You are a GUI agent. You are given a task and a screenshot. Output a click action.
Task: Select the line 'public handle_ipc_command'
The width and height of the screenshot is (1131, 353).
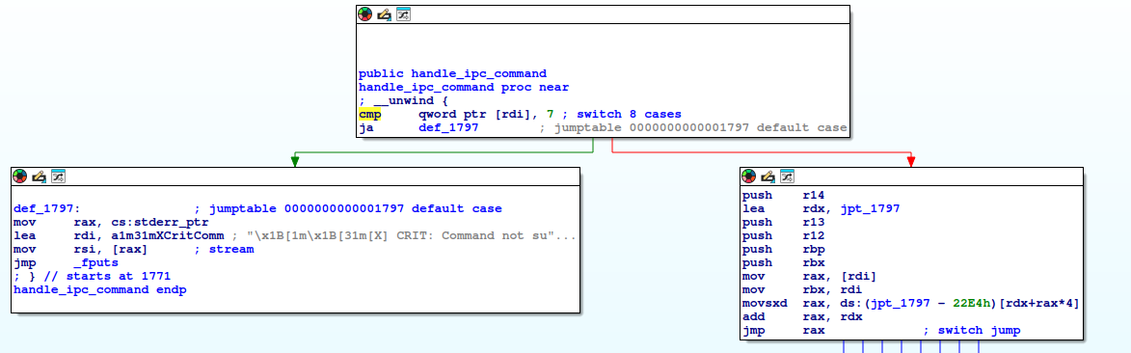452,73
